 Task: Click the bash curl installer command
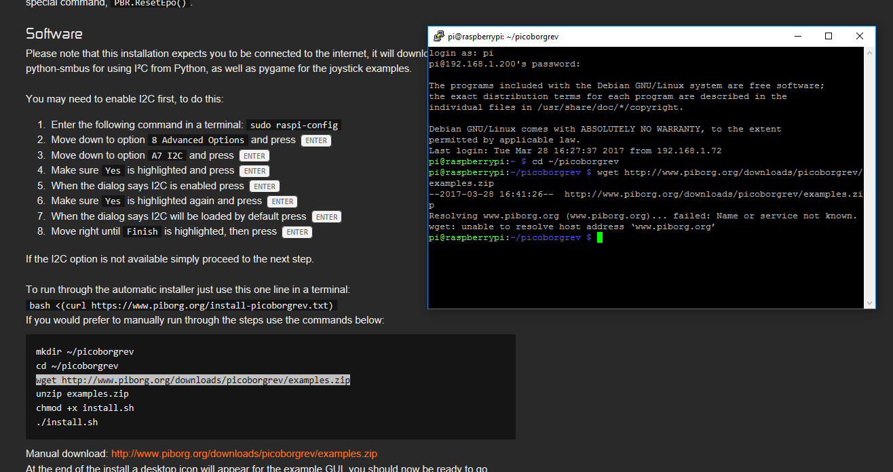[181, 306]
